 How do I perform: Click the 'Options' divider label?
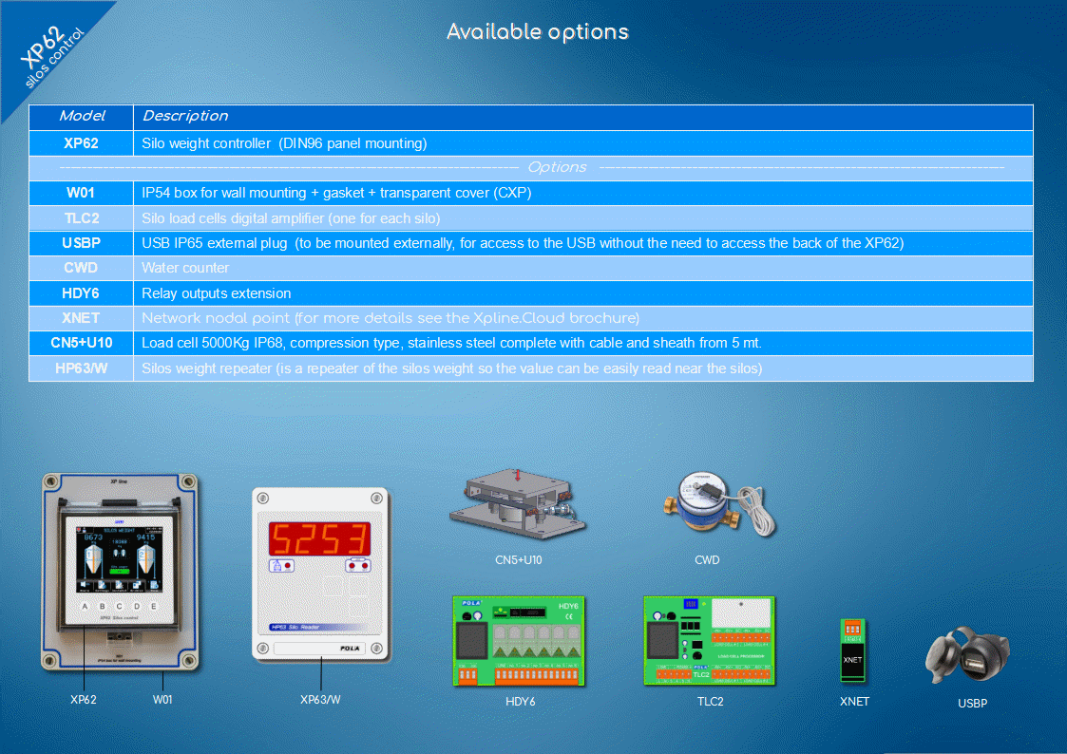coord(557,167)
